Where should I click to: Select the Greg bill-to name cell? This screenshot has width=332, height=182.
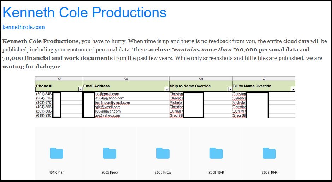[x=239, y=116]
